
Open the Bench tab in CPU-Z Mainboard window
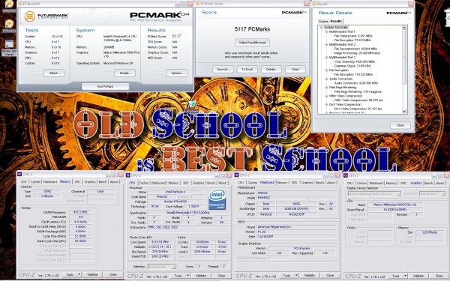point(319,183)
